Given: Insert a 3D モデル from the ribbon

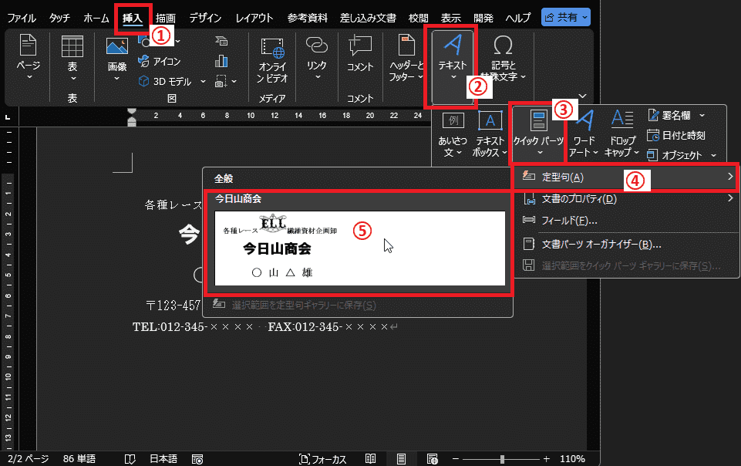Looking at the screenshot, I should point(165,81).
